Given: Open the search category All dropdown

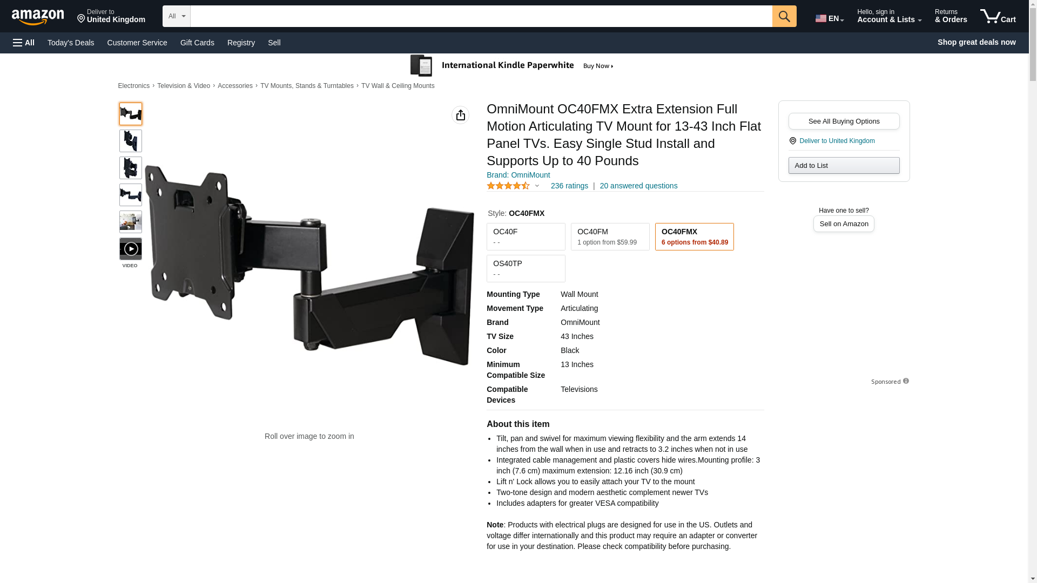Looking at the screenshot, I should 176,16.
